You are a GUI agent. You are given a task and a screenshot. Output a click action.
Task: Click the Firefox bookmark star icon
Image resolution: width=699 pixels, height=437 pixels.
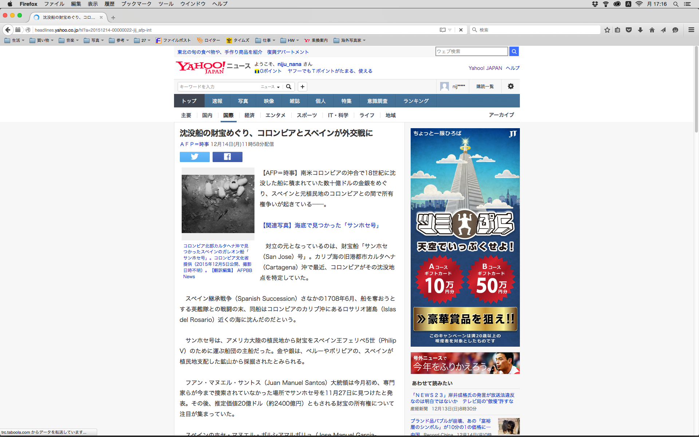tap(607, 30)
